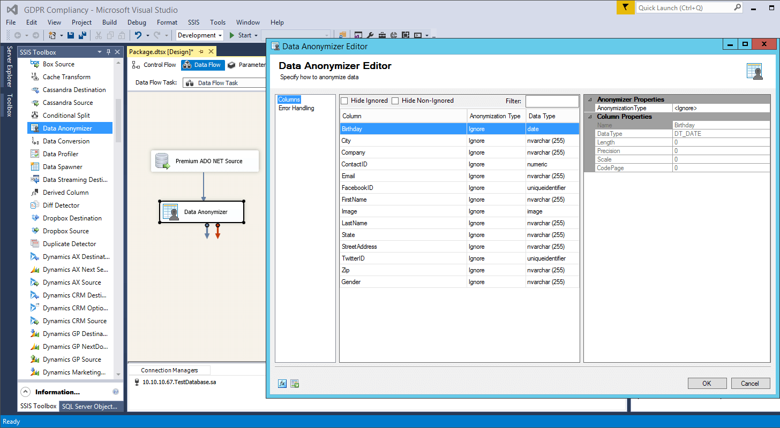
Task: Select the ContactID column row
Action: coord(460,164)
